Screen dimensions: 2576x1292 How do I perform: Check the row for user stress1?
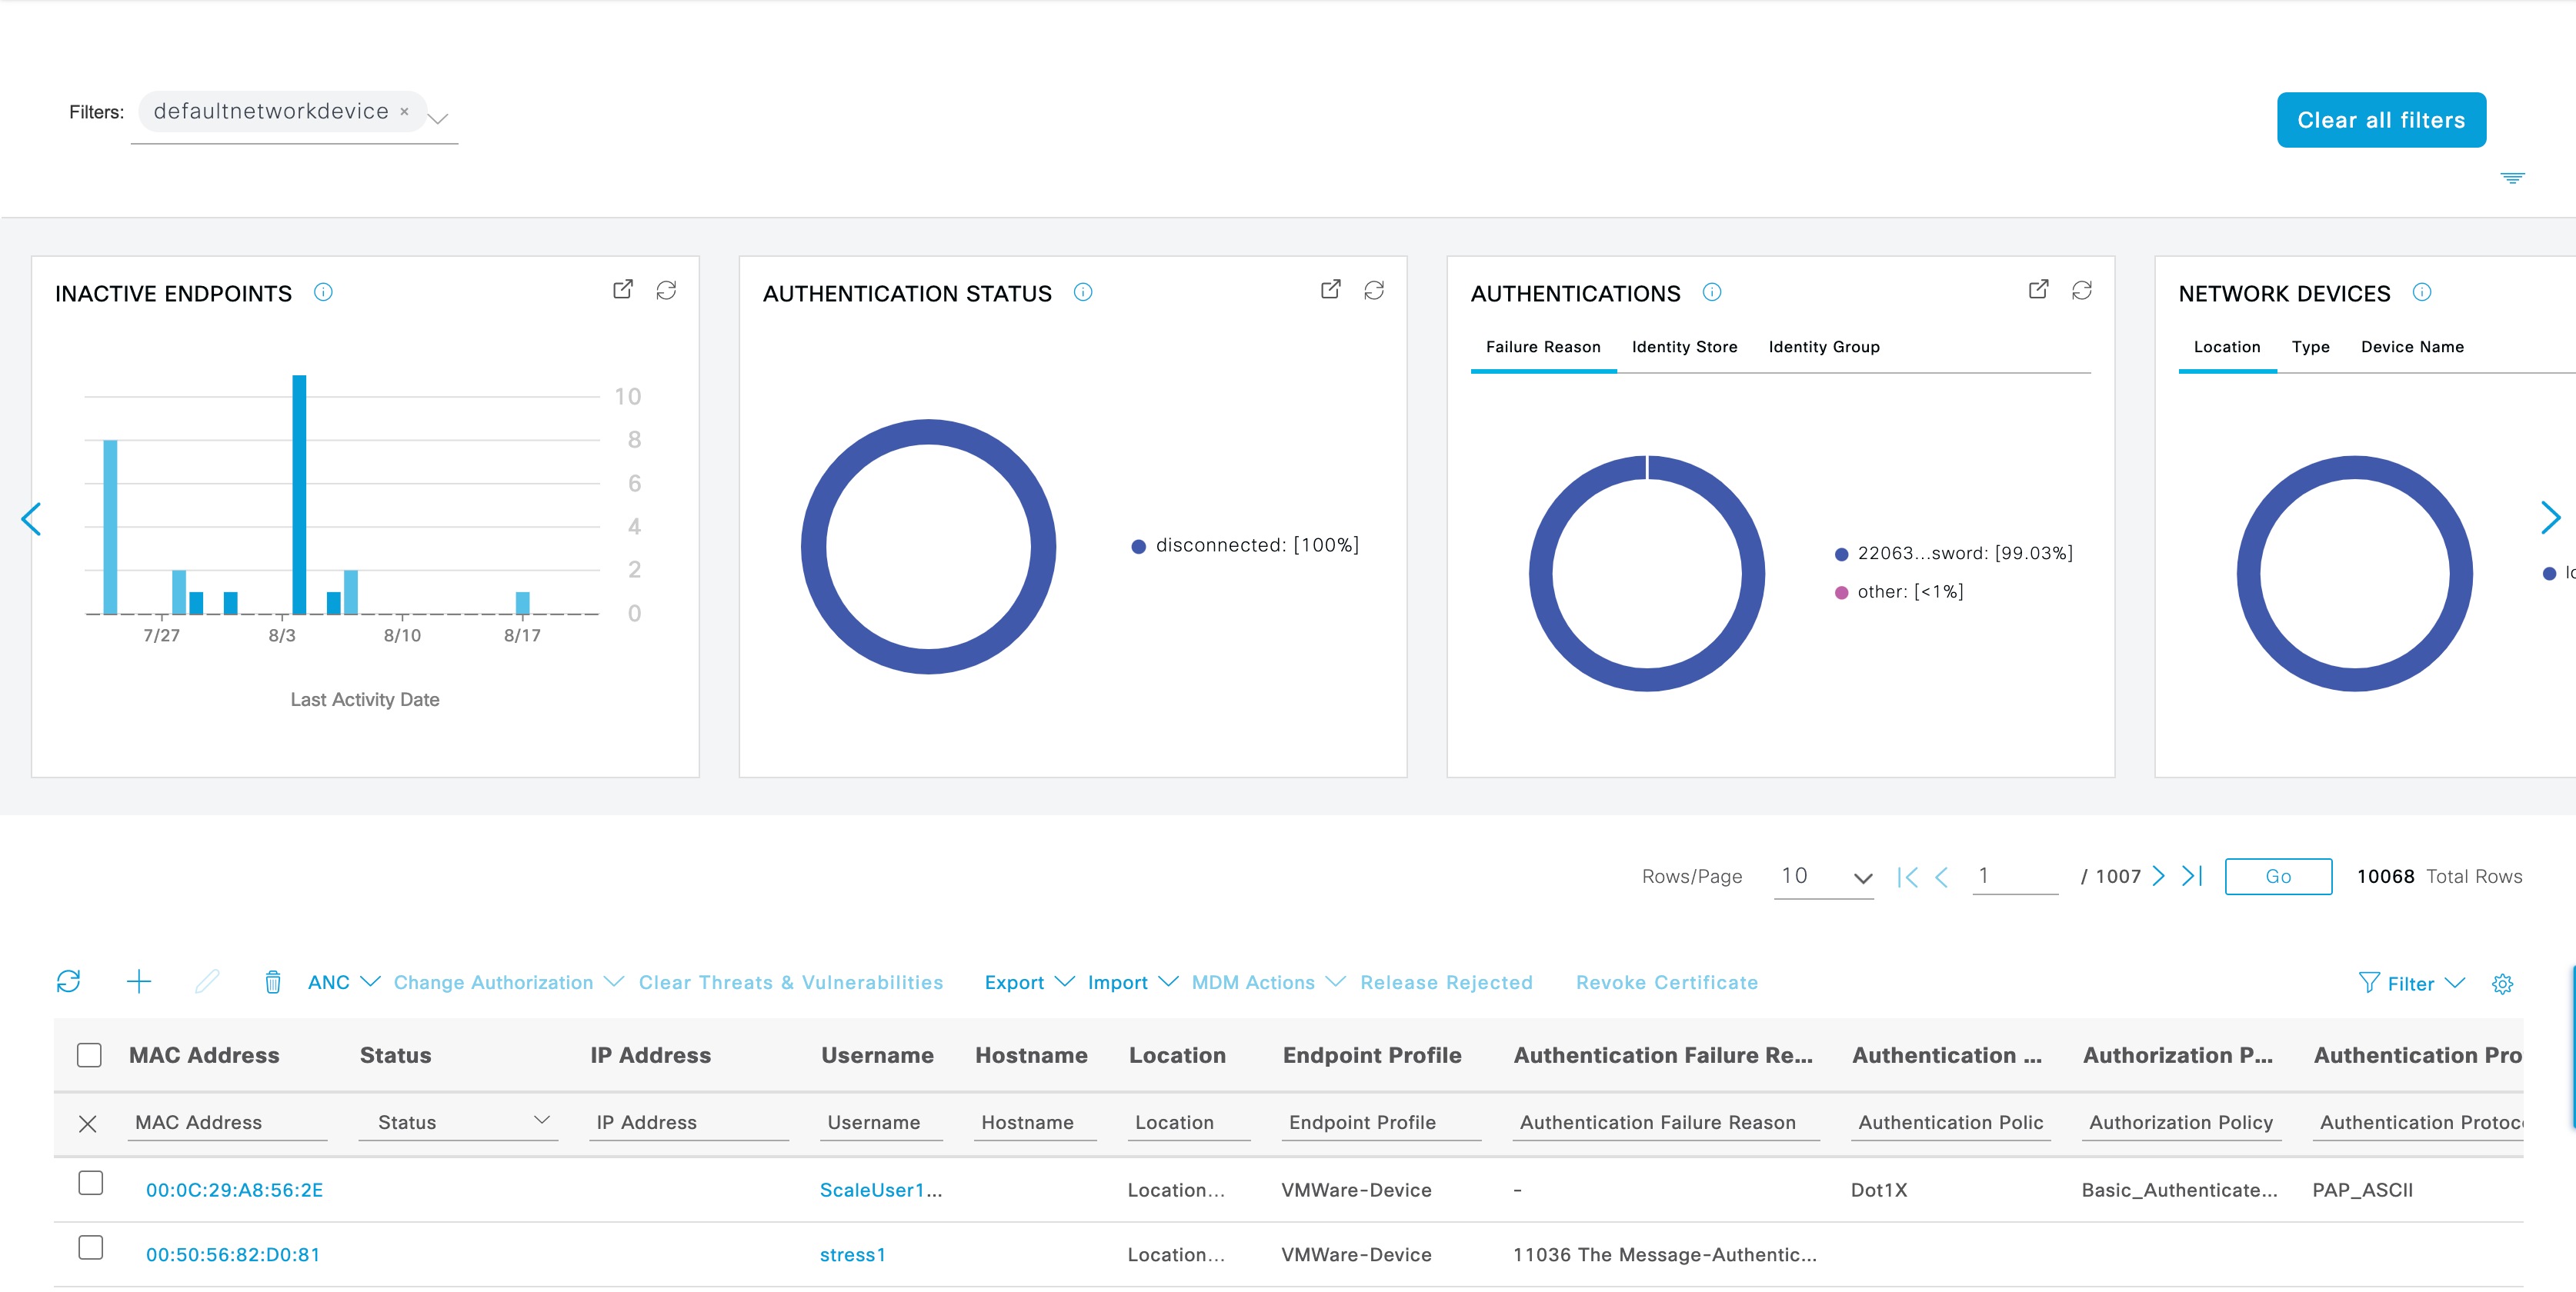click(x=91, y=1247)
